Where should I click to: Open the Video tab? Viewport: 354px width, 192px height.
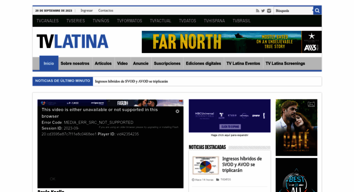[x=123, y=64]
